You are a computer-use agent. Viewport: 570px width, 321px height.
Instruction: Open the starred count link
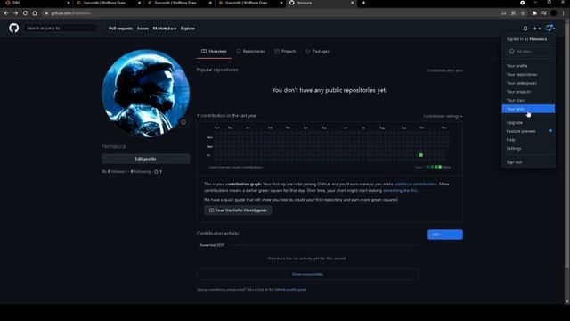[159, 171]
